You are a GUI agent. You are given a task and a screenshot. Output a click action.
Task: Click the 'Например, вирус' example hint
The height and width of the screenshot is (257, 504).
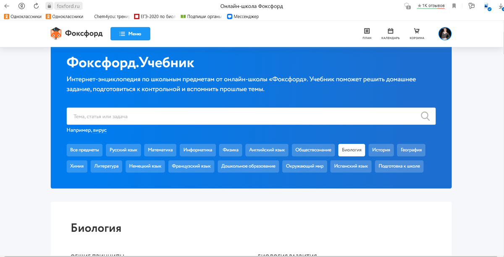(x=87, y=130)
